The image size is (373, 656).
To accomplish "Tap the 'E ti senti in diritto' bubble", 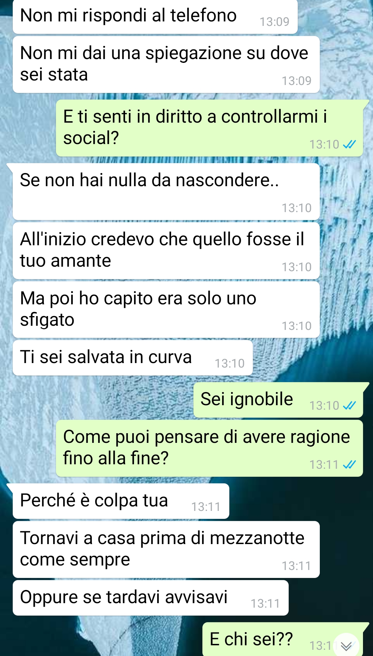I will tap(209, 128).
